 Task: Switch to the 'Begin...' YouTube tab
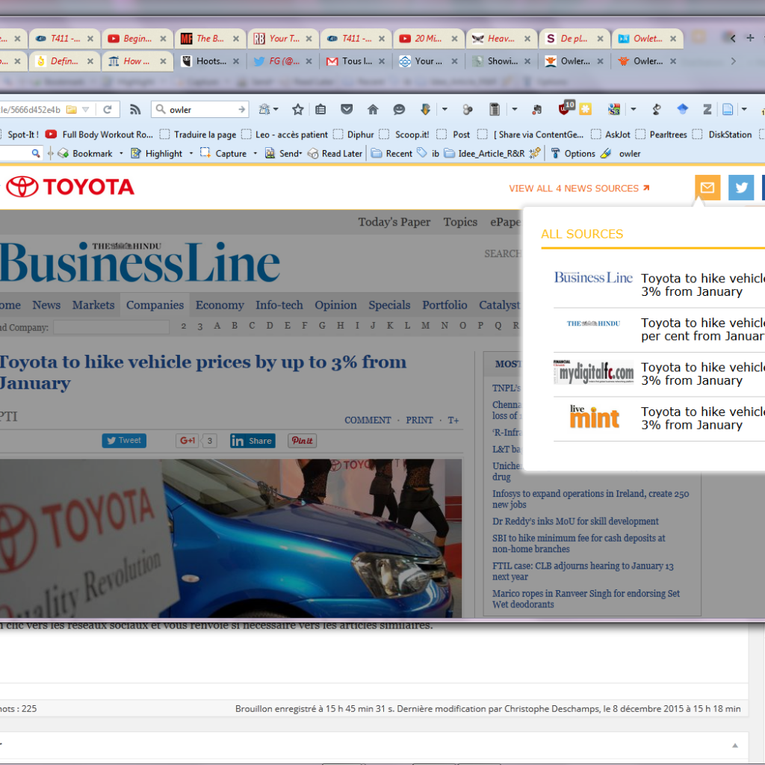[x=137, y=39]
